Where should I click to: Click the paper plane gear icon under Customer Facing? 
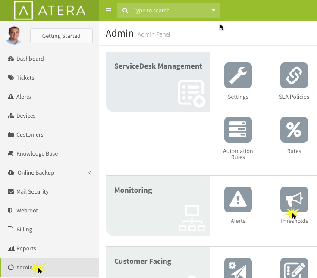(238, 268)
